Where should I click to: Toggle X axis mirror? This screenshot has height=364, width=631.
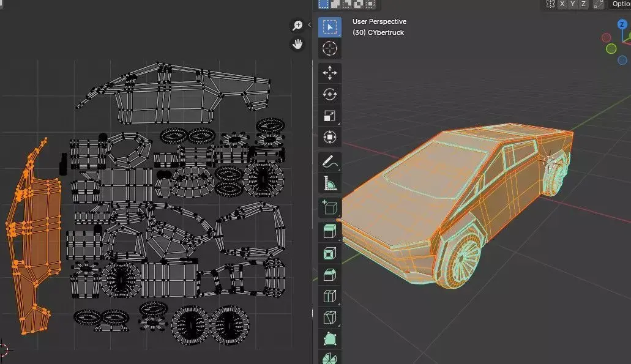click(562, 4)
